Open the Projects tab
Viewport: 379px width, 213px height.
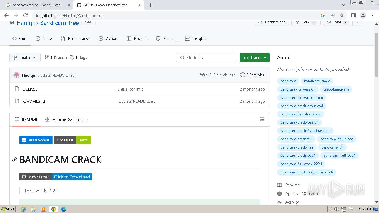point(137,38)
